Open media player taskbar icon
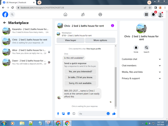The width and height of the screenshot is (168, 126). [12, 123]
